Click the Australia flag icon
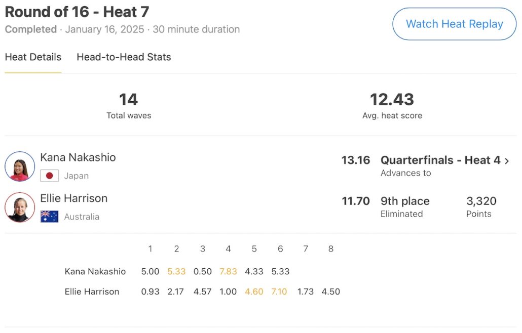The height and width of the screenshot is (333, 522). coord(49,217)
